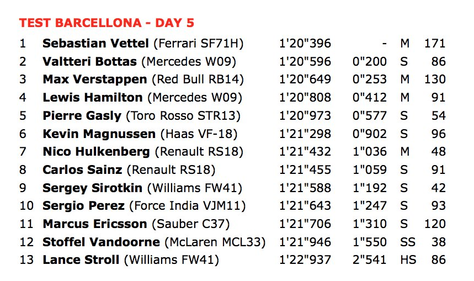Click Bottas's gap 0"200
This screenshot has width=474, height=281.
(x=370, y=61)
